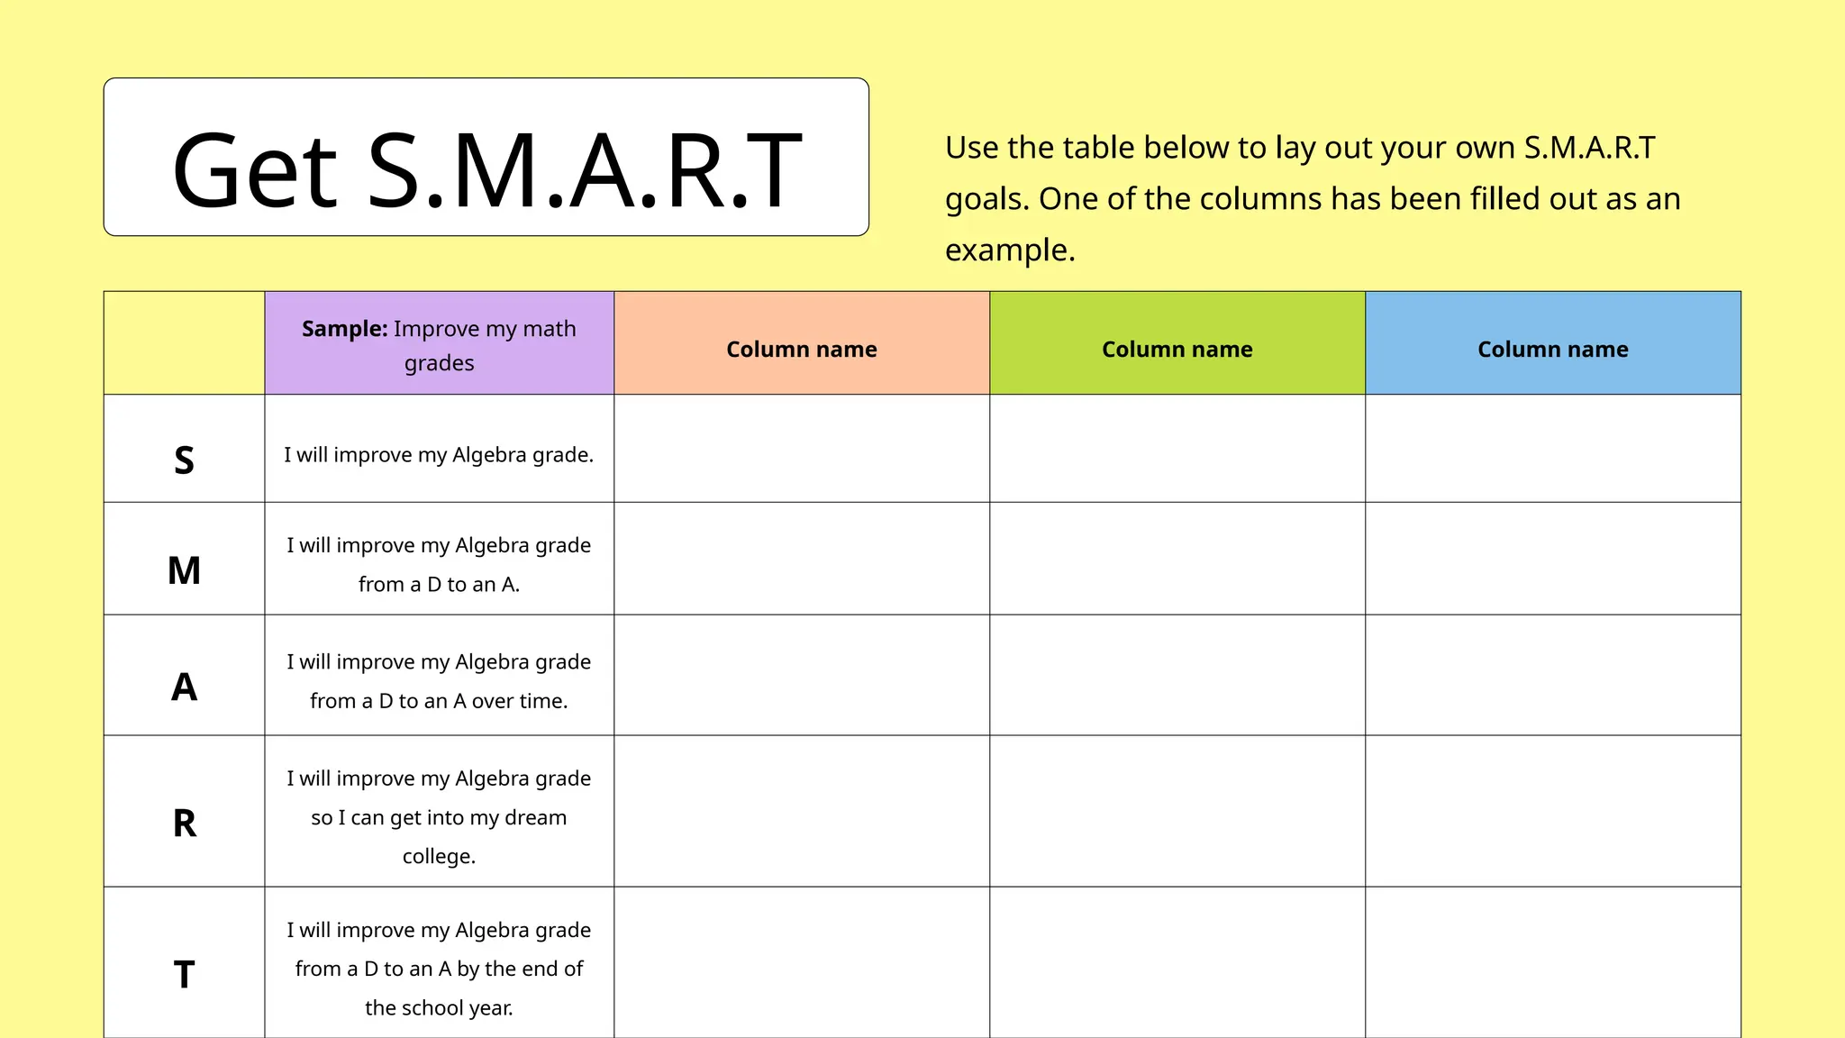Click the A row label cell
This screenshot has width=1845, height=1038.
pos(184,675)
